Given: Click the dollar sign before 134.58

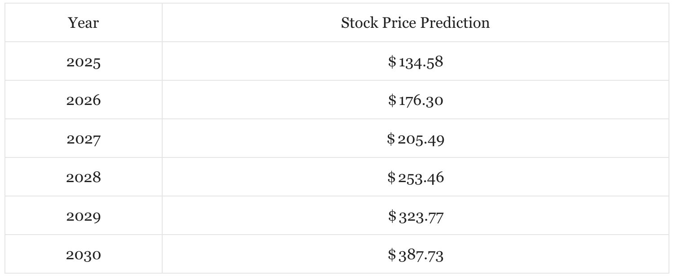Looking at the screenshot, I should [x=392, y=62].
